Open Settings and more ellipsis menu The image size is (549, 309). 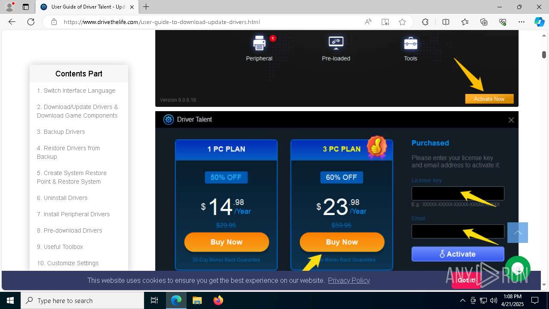point(522,22)
